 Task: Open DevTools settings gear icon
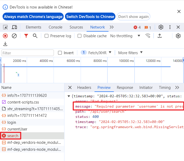click(161, 27)
